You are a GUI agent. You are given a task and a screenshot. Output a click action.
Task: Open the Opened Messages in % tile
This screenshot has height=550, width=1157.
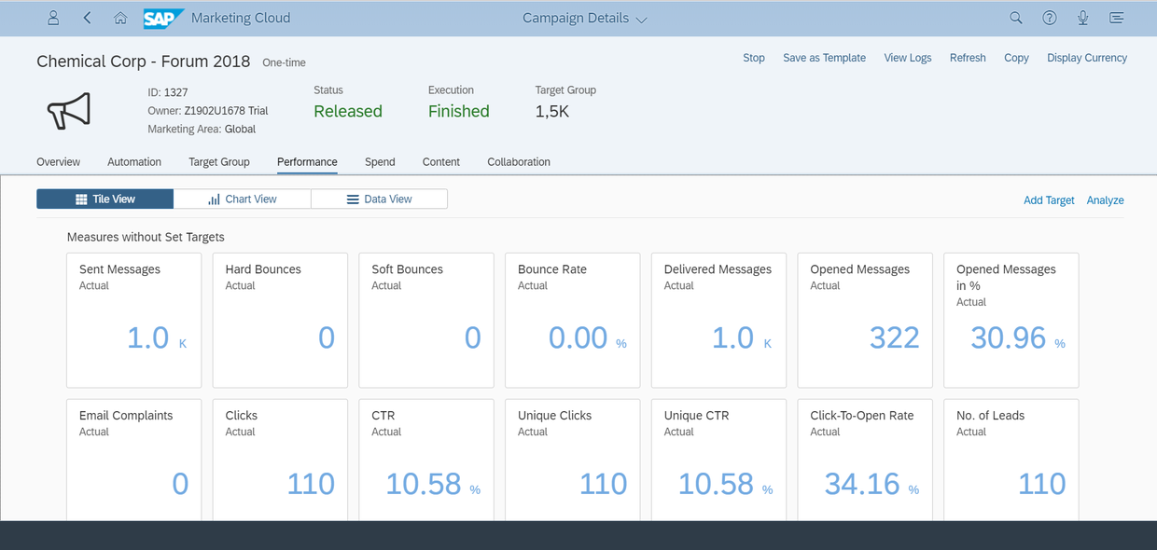1011,320
